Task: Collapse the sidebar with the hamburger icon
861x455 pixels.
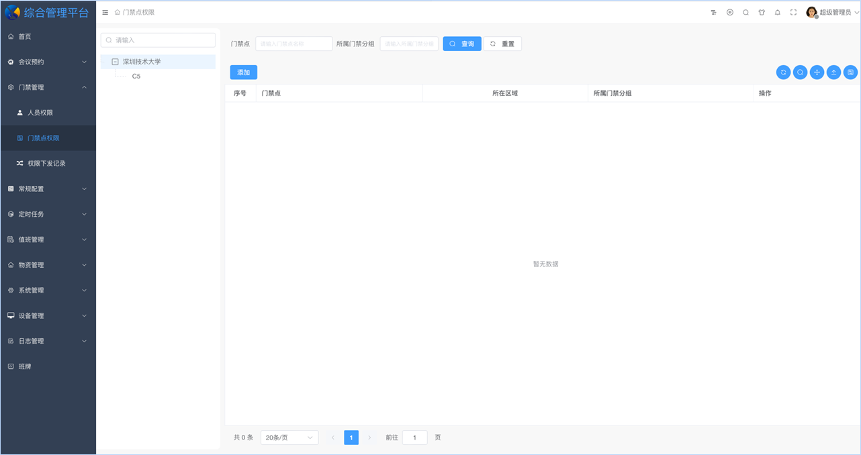Action: pyautogui.click(x=105, y=11)
